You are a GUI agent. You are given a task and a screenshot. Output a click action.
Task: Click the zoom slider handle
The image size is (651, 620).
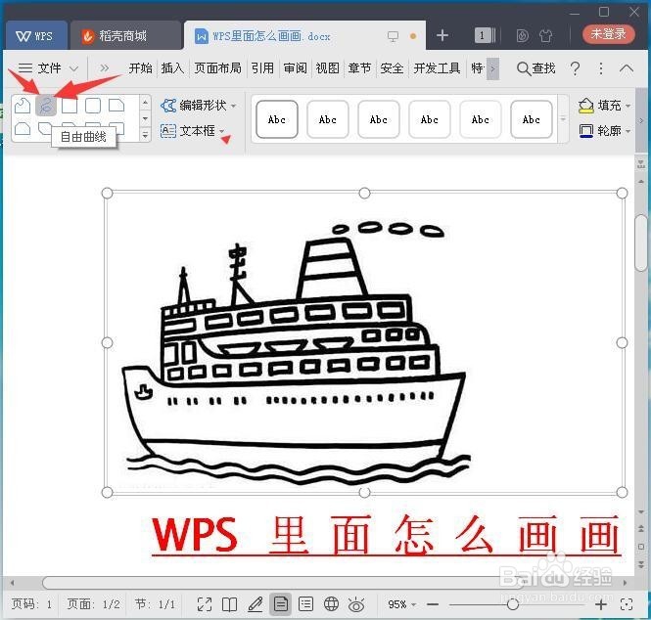(513, 604)
